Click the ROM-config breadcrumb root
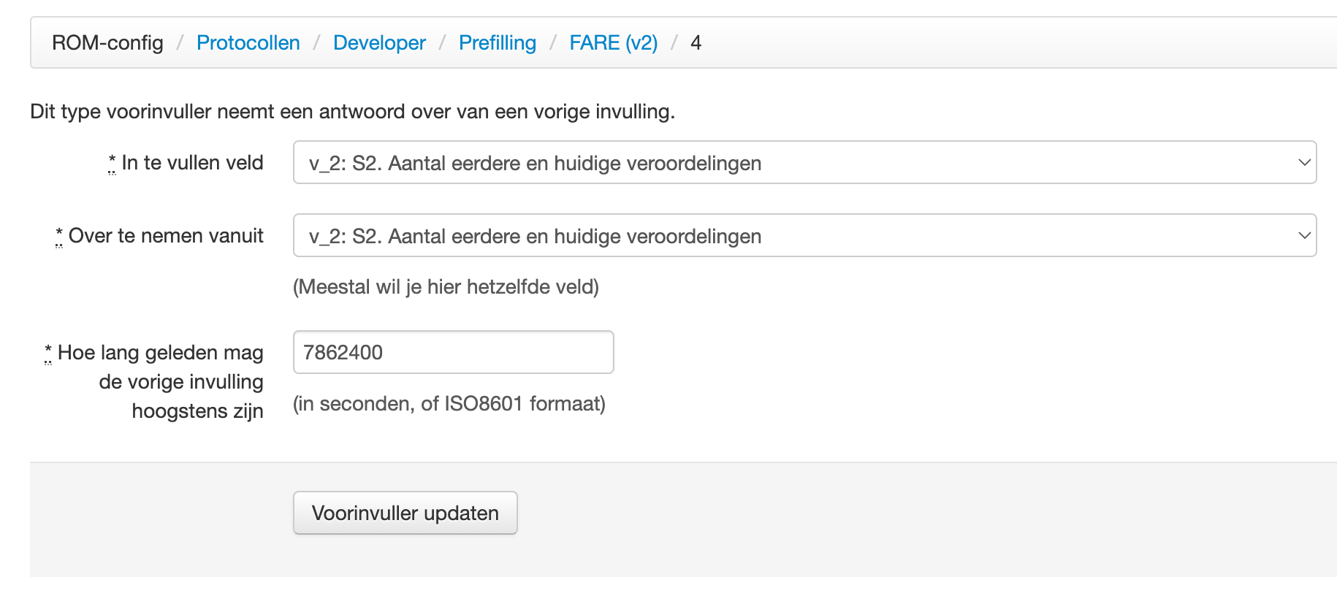The width and height of the screenshot is (1337, 599). pyautogui.click(x=107, y=43)
